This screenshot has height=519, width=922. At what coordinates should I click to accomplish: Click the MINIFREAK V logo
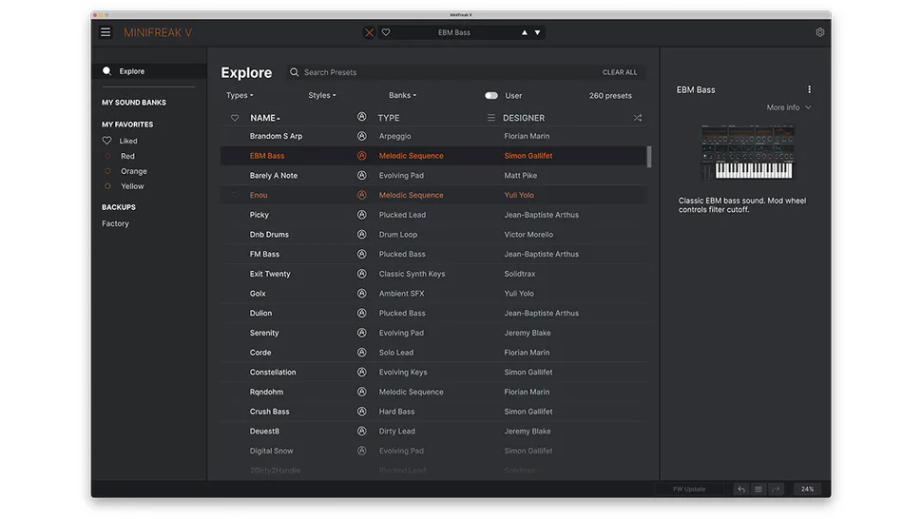coord(158,33)
